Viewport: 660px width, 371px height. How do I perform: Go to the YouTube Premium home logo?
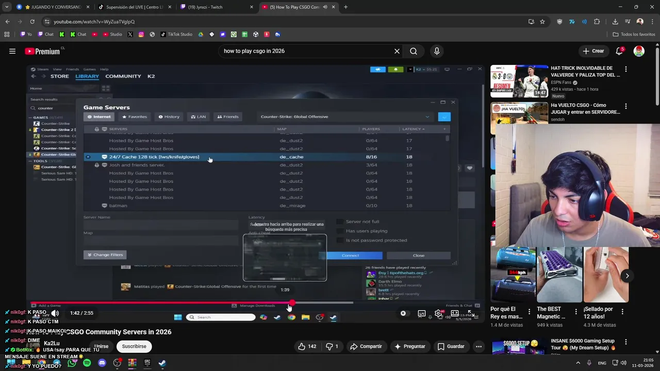[x=43, y=51]
